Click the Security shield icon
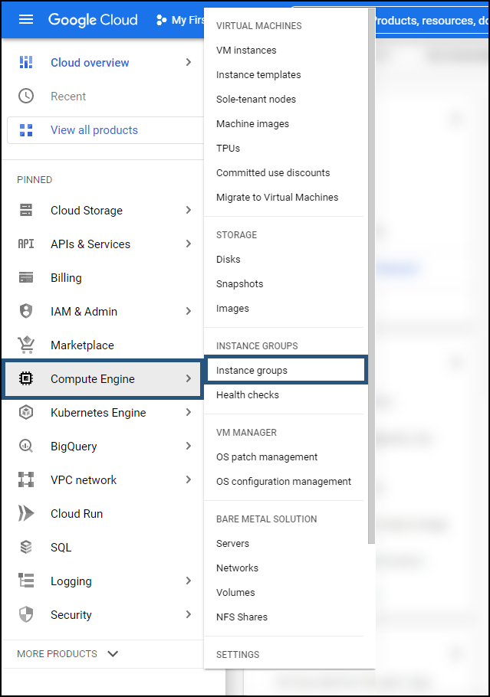 (x=26, y=614)
